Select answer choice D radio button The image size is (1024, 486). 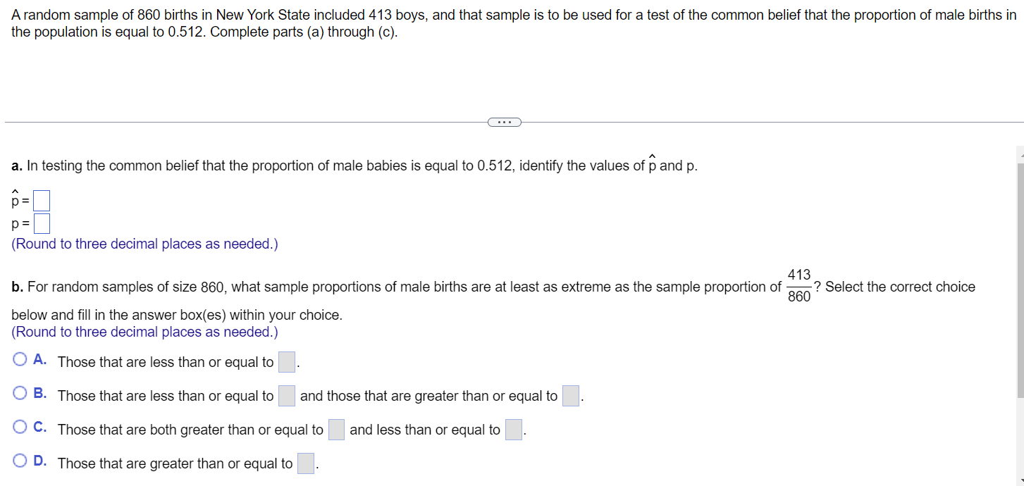point(20,461)
